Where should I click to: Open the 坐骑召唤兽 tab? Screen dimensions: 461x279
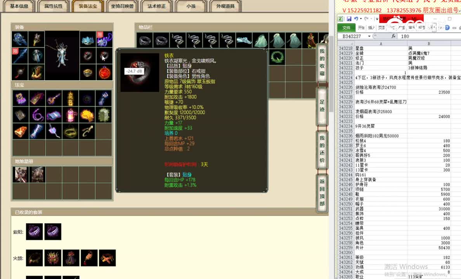122,6
